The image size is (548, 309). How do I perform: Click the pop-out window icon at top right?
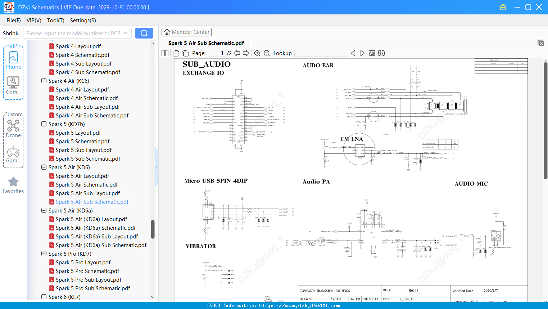[x=540, y=43]
